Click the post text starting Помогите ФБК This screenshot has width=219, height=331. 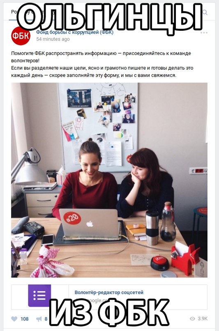102,64
